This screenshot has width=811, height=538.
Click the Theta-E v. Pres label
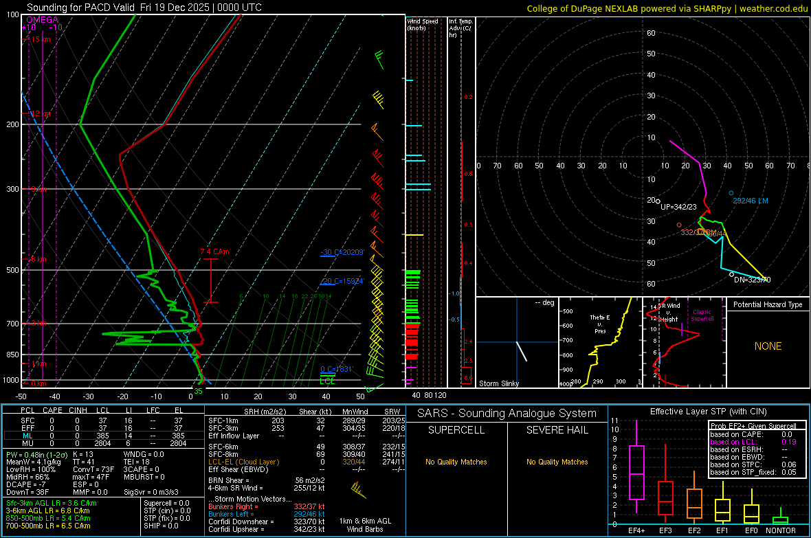click(x=600, y=324)
